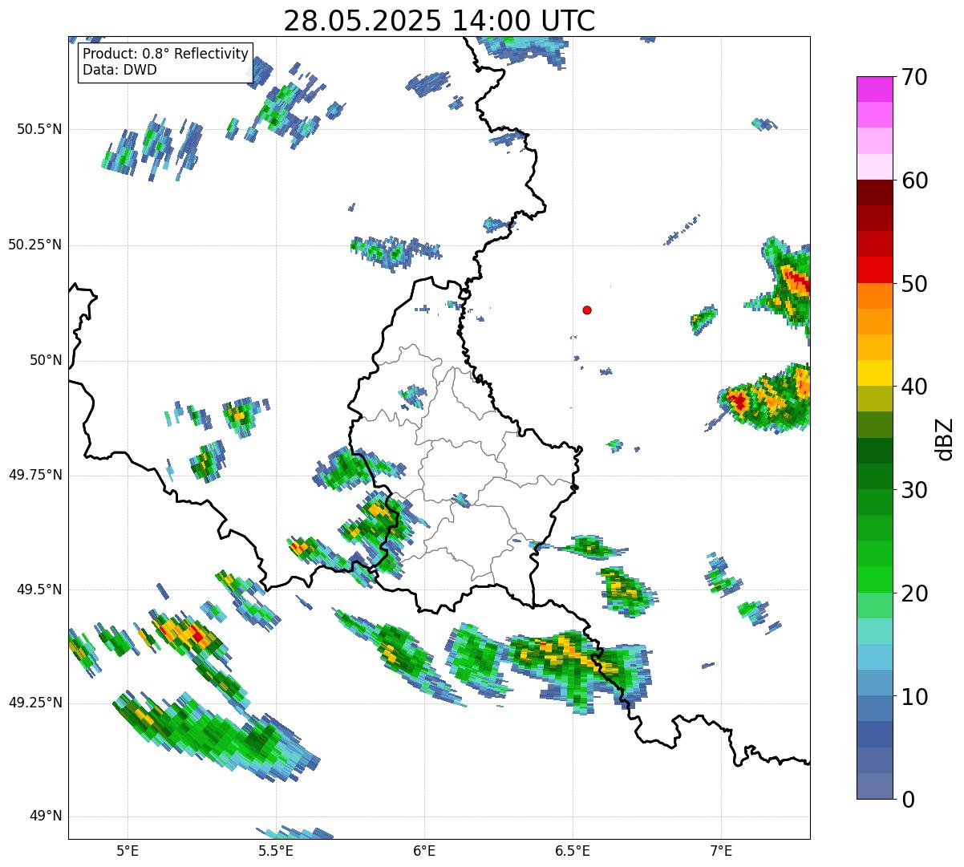This screenshot has height=867, width=964.
Task: Click the latitude label "49°N"
Action: (x=45, y=816)
